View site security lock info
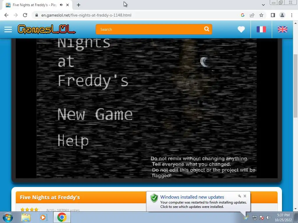The height and width of the screenshot is (223, 298). click(37, 15)
